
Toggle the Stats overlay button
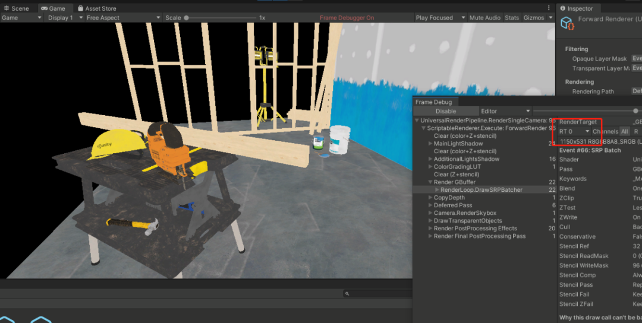tap(511, 18)
